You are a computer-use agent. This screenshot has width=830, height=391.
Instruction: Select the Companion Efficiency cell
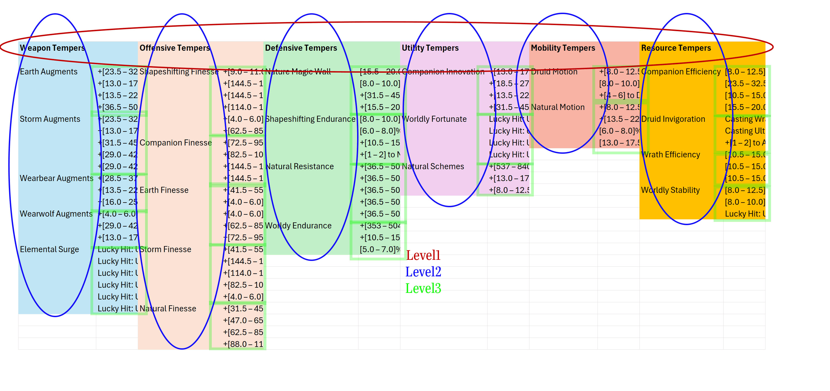tap(681, 71)
